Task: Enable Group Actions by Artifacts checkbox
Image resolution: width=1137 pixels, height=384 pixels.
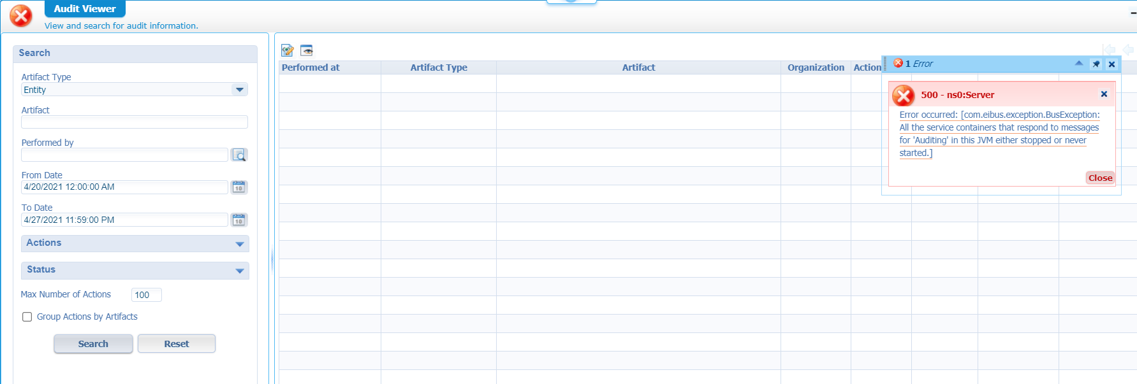Action: [27, 317]
